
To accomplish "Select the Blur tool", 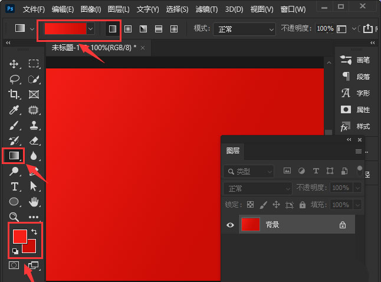I will click(x=34, y=156).
